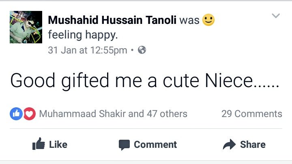This screenshot has height=164, width=292.
Task: Open Muhammaad Shakir's name in reactions
Action: tap(82, 114)
